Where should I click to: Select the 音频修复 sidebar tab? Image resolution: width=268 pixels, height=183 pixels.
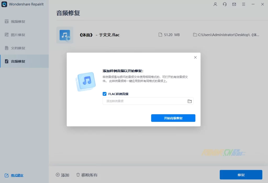[18, 61]
